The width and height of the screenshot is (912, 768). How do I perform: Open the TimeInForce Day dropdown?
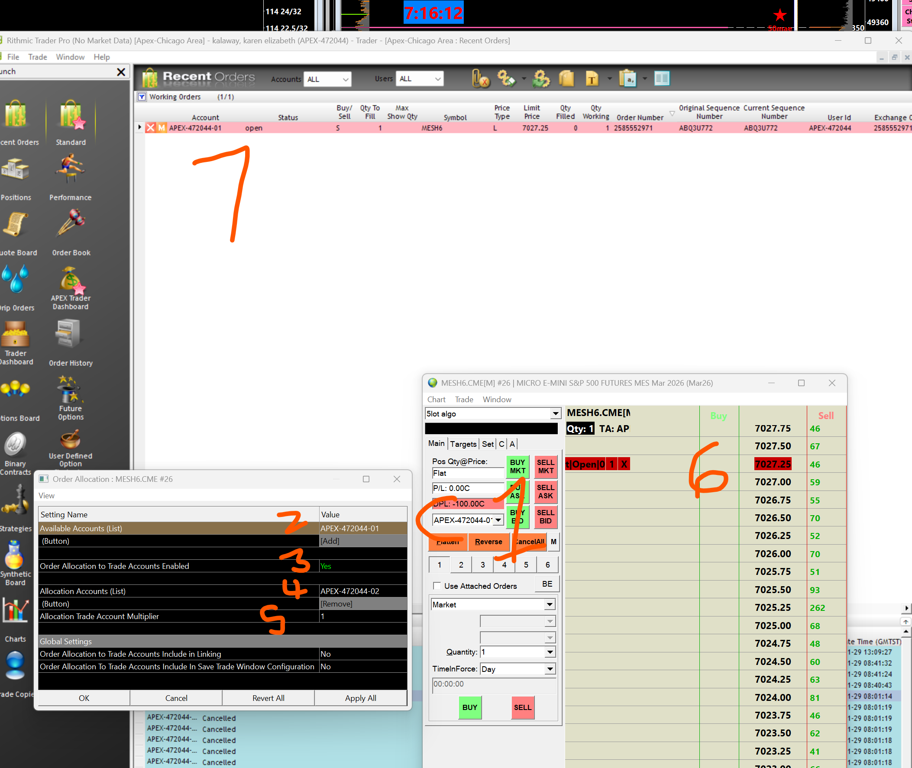(550, 669)
